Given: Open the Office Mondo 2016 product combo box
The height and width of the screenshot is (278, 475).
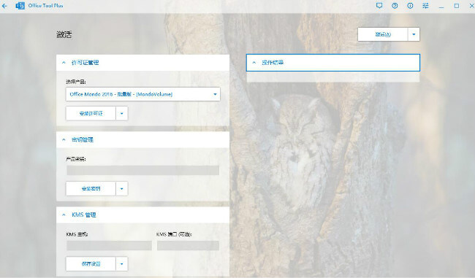Looking at the screenshot, I should (x=142, y=94).
